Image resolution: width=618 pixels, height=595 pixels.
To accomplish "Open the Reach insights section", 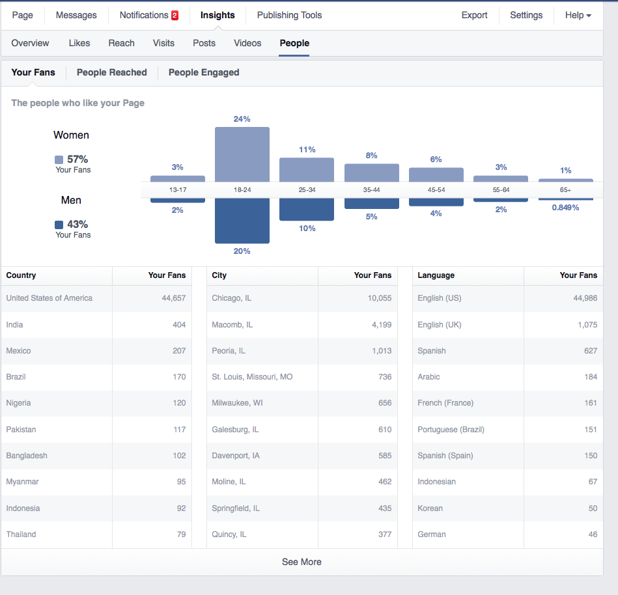I will 121,43.
